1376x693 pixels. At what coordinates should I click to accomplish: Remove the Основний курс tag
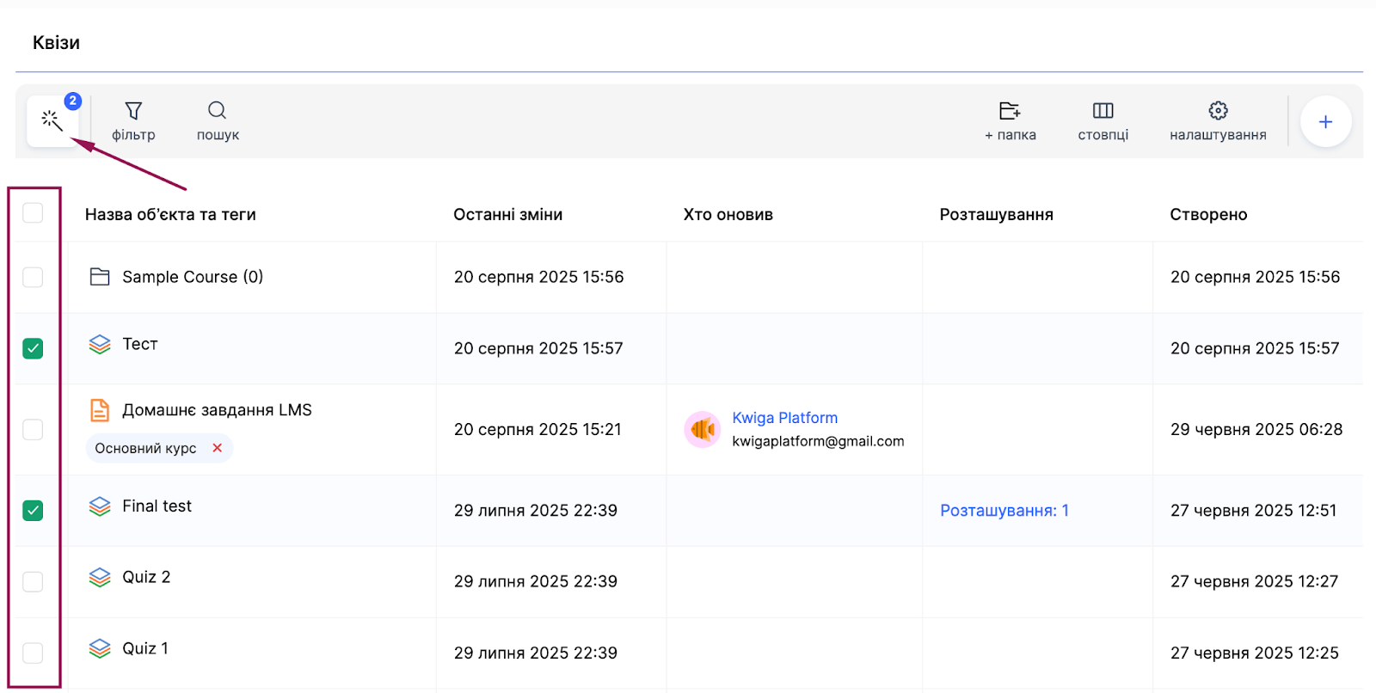218,448
